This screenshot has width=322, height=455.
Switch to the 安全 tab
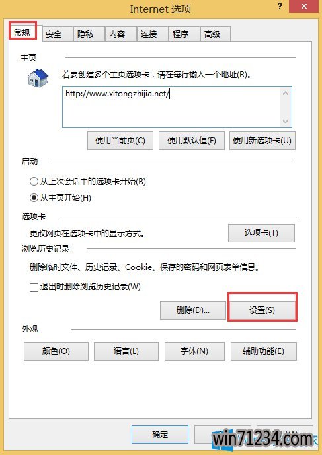click(x=58, y=34)
